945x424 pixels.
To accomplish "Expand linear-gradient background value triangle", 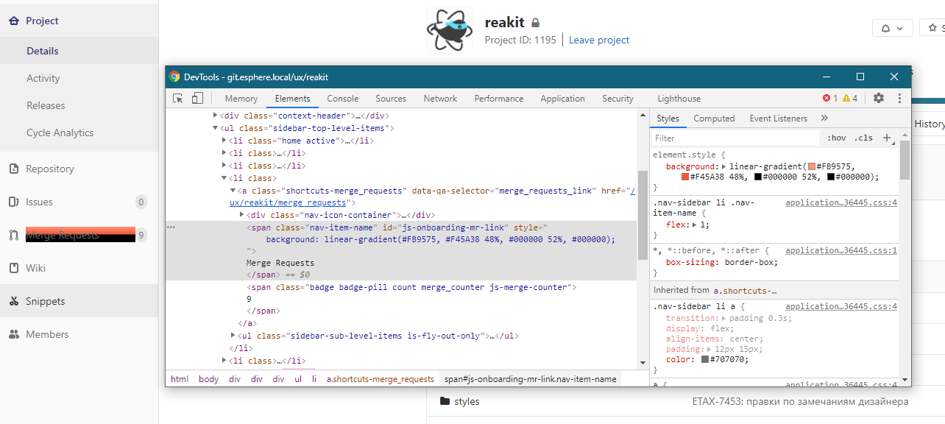I will pos(723,166).
